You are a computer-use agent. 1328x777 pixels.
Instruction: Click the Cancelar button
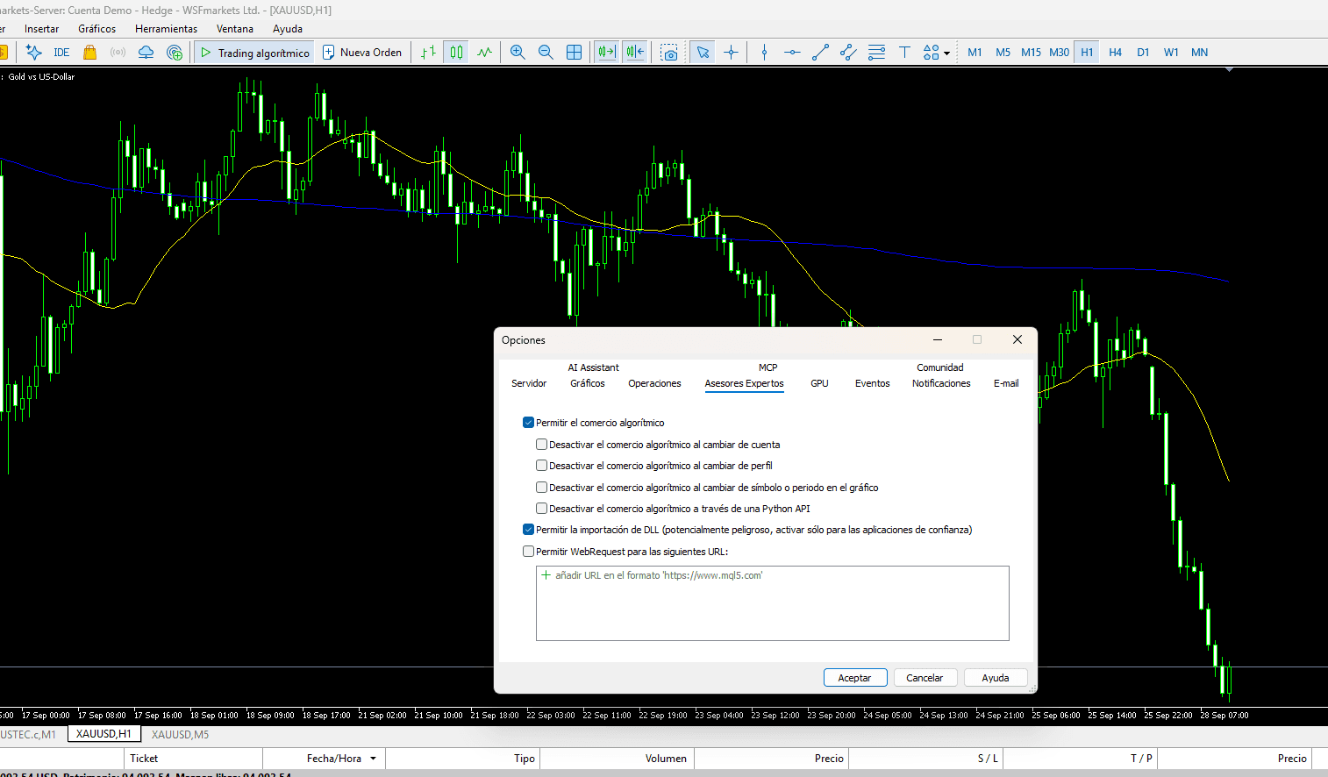925,678
